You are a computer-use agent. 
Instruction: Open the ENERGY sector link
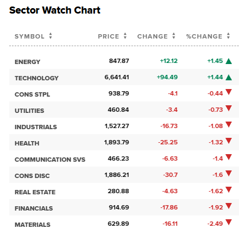tap(27, 62)
